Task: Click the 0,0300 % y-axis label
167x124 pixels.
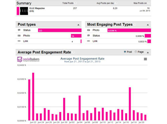Action: coord(22,79)
